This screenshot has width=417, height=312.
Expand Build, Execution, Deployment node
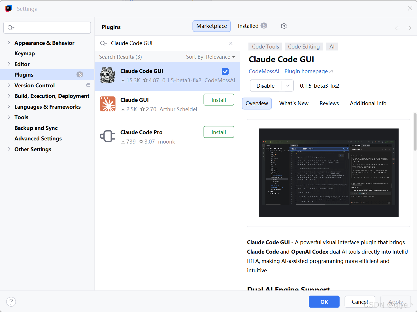[x=9, y=96]
